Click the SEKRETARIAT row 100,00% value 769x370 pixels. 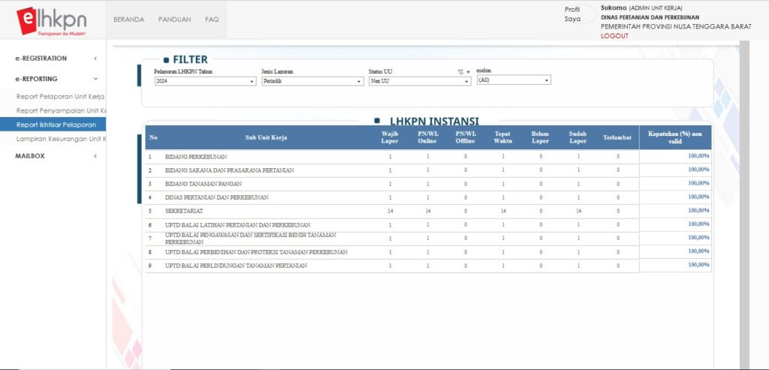698,211
